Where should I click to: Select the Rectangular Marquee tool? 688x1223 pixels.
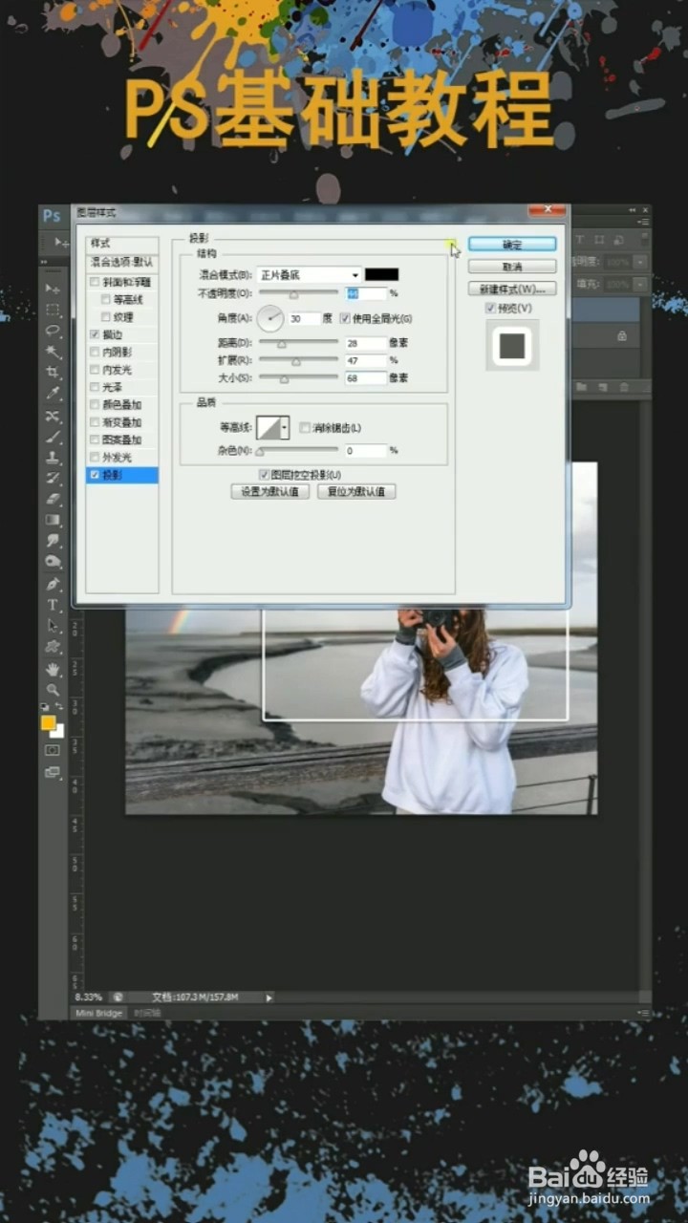tap(53, 310)
